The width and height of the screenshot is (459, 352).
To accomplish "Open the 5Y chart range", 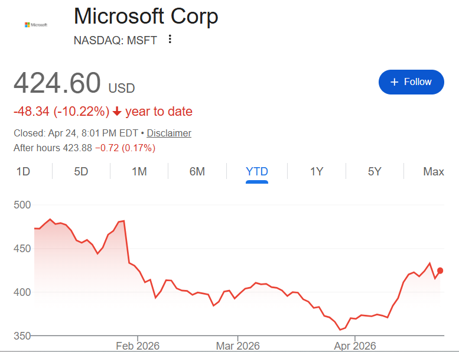I will pos(375,172).
